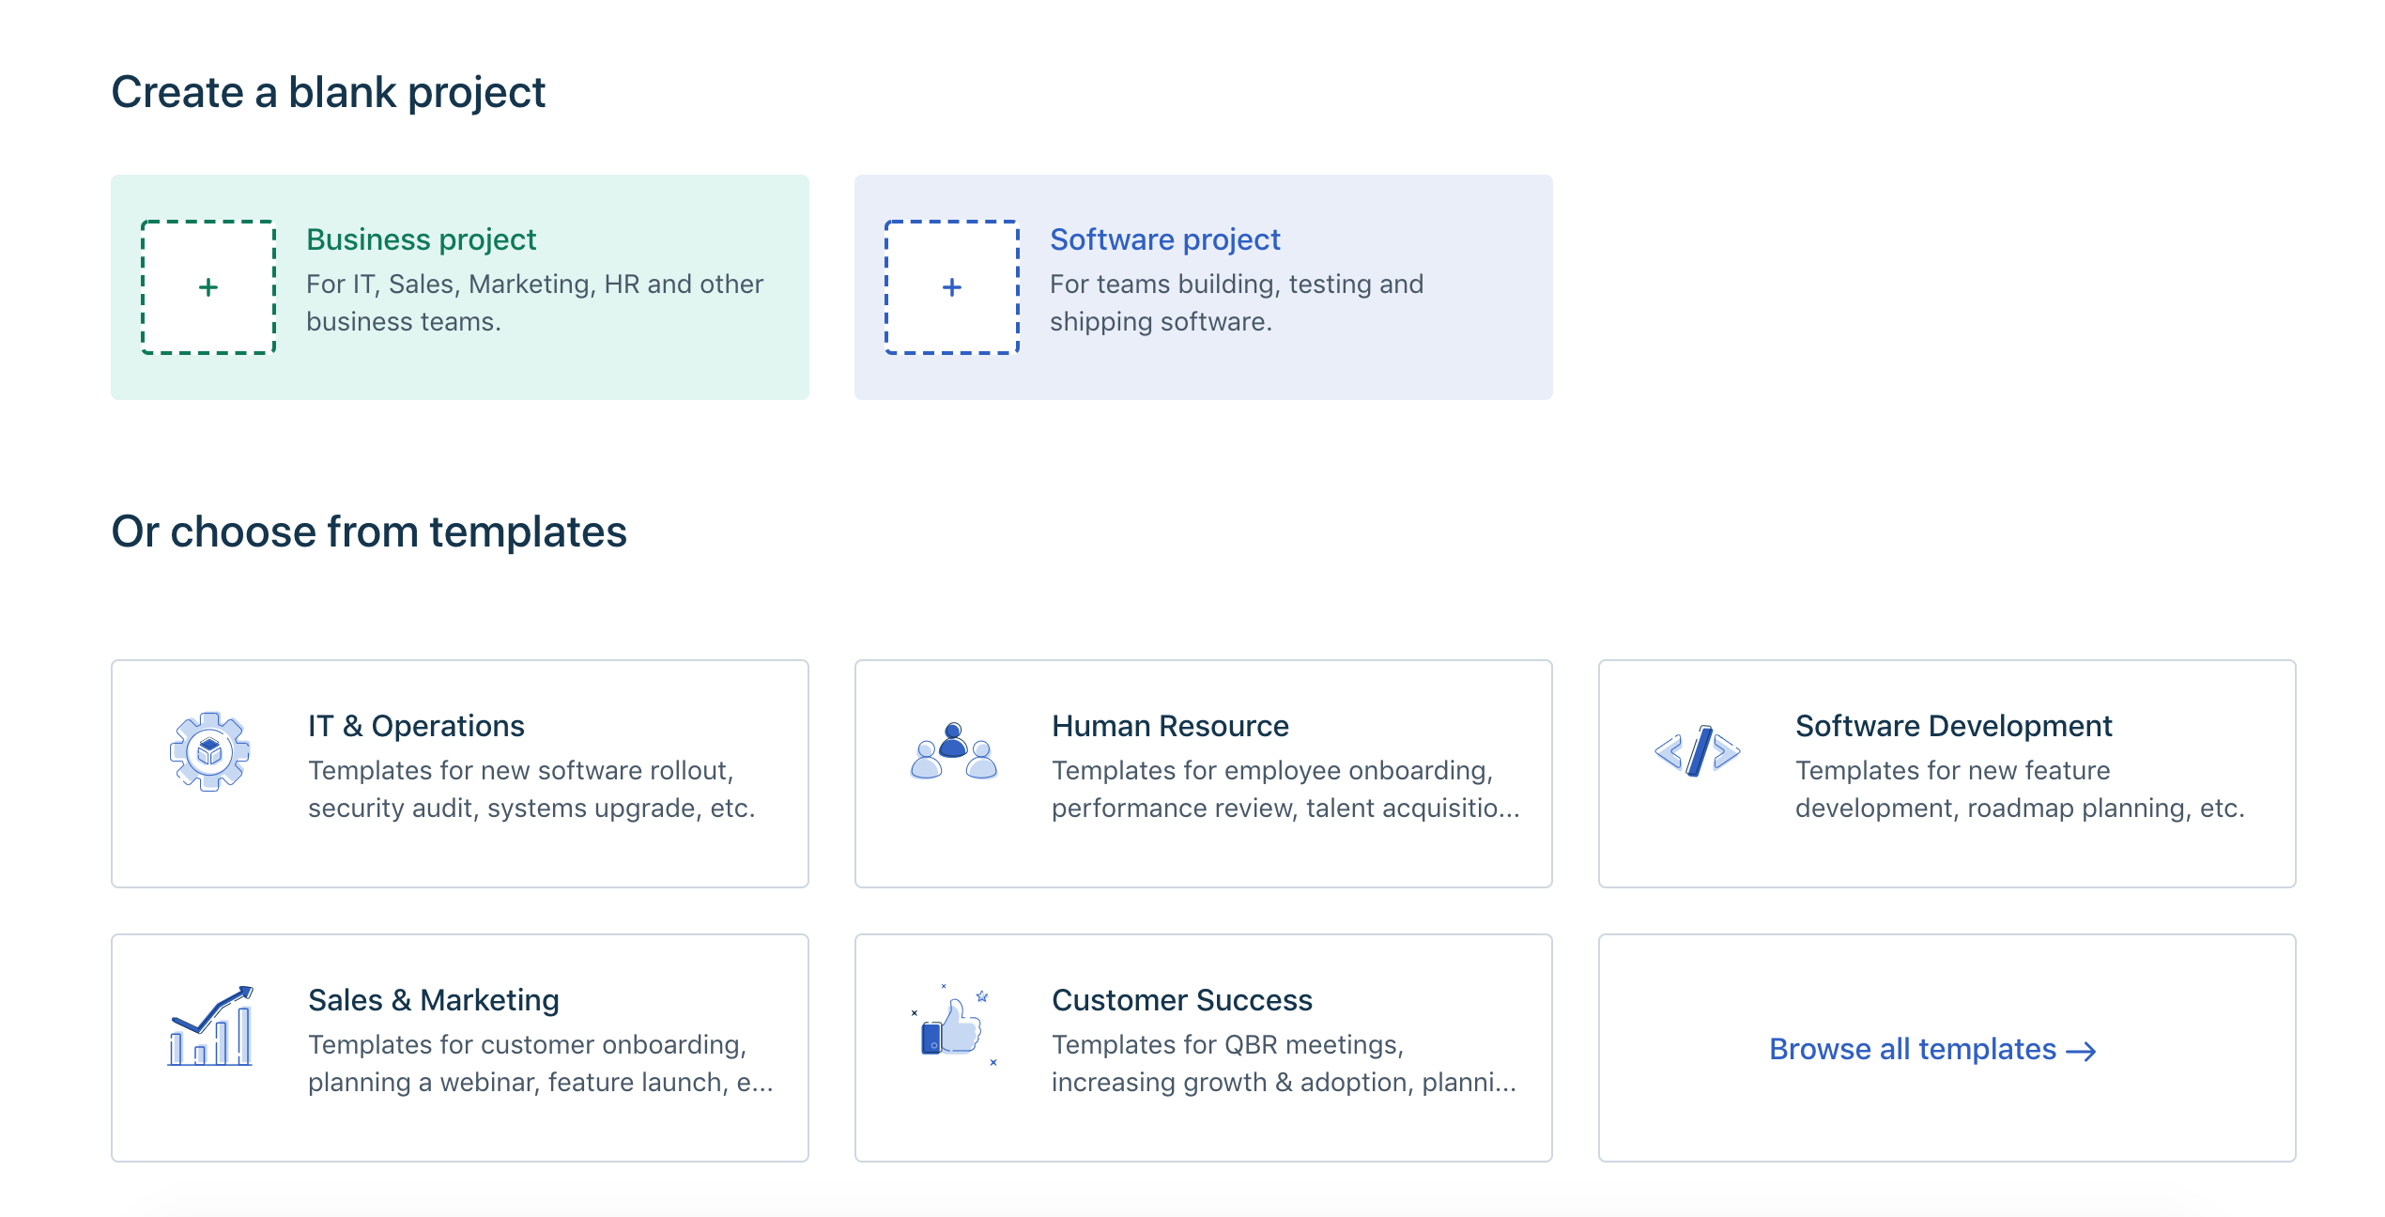
Task: Click the blue plus icon for Software project
Action: 951,287
